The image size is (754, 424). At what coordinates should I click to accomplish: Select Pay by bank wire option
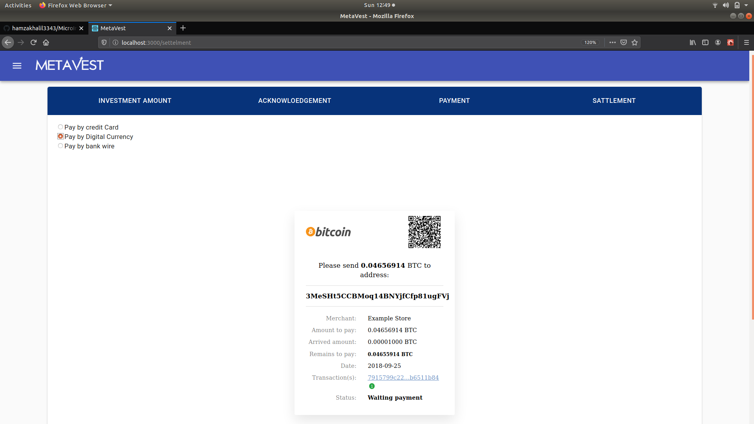[x=60, y=146]
